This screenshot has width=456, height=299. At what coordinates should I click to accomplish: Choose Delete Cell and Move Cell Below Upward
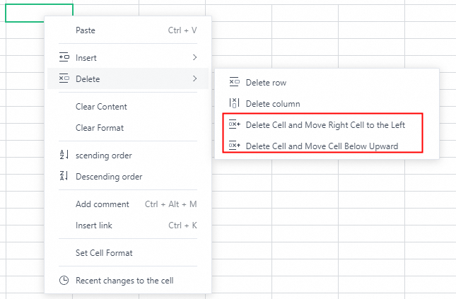click(x=322, y=146)
